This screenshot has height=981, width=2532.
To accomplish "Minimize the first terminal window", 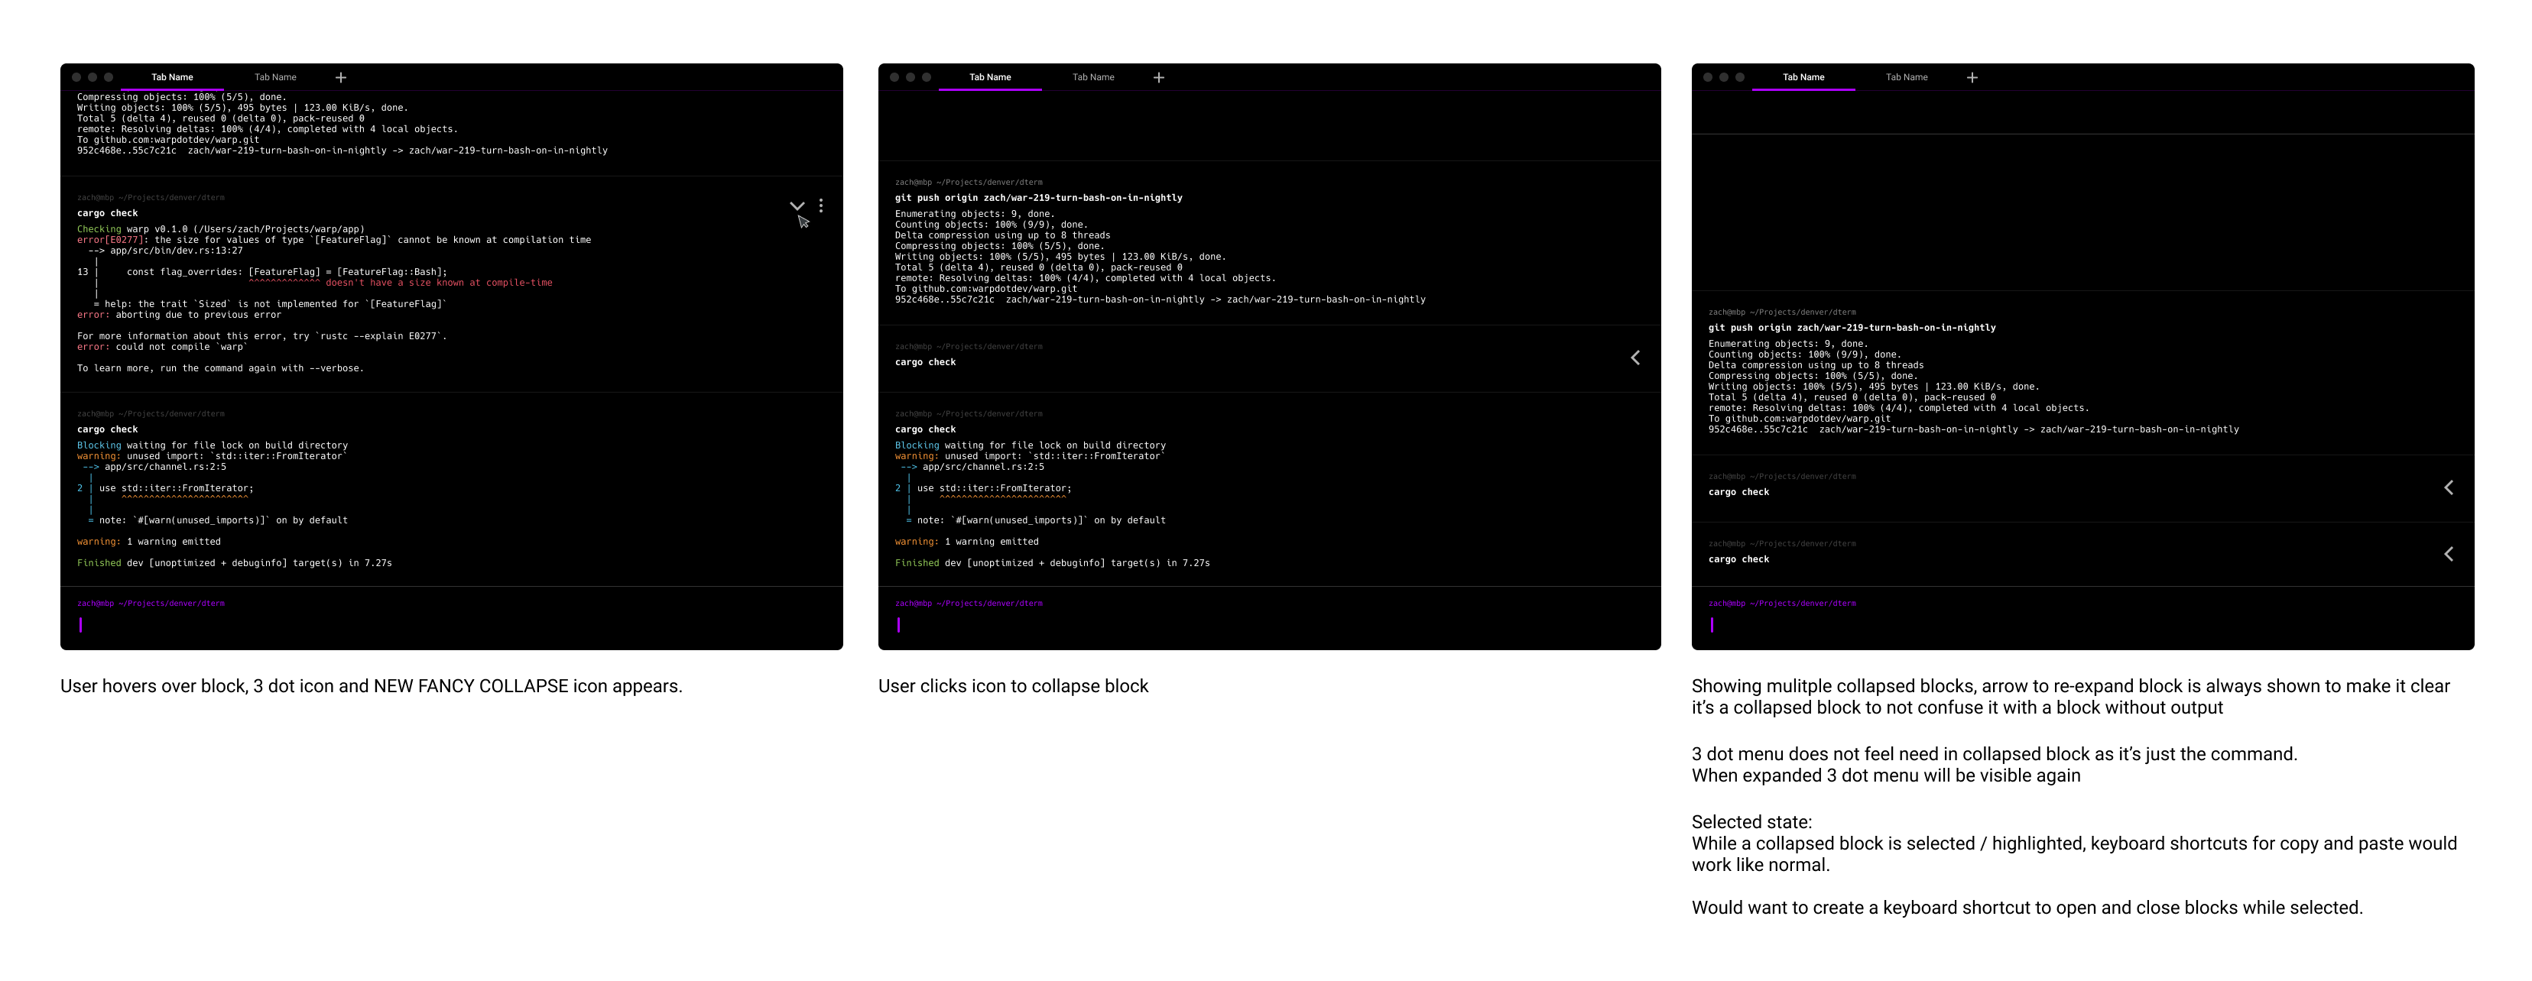I will tap(93, 76).
